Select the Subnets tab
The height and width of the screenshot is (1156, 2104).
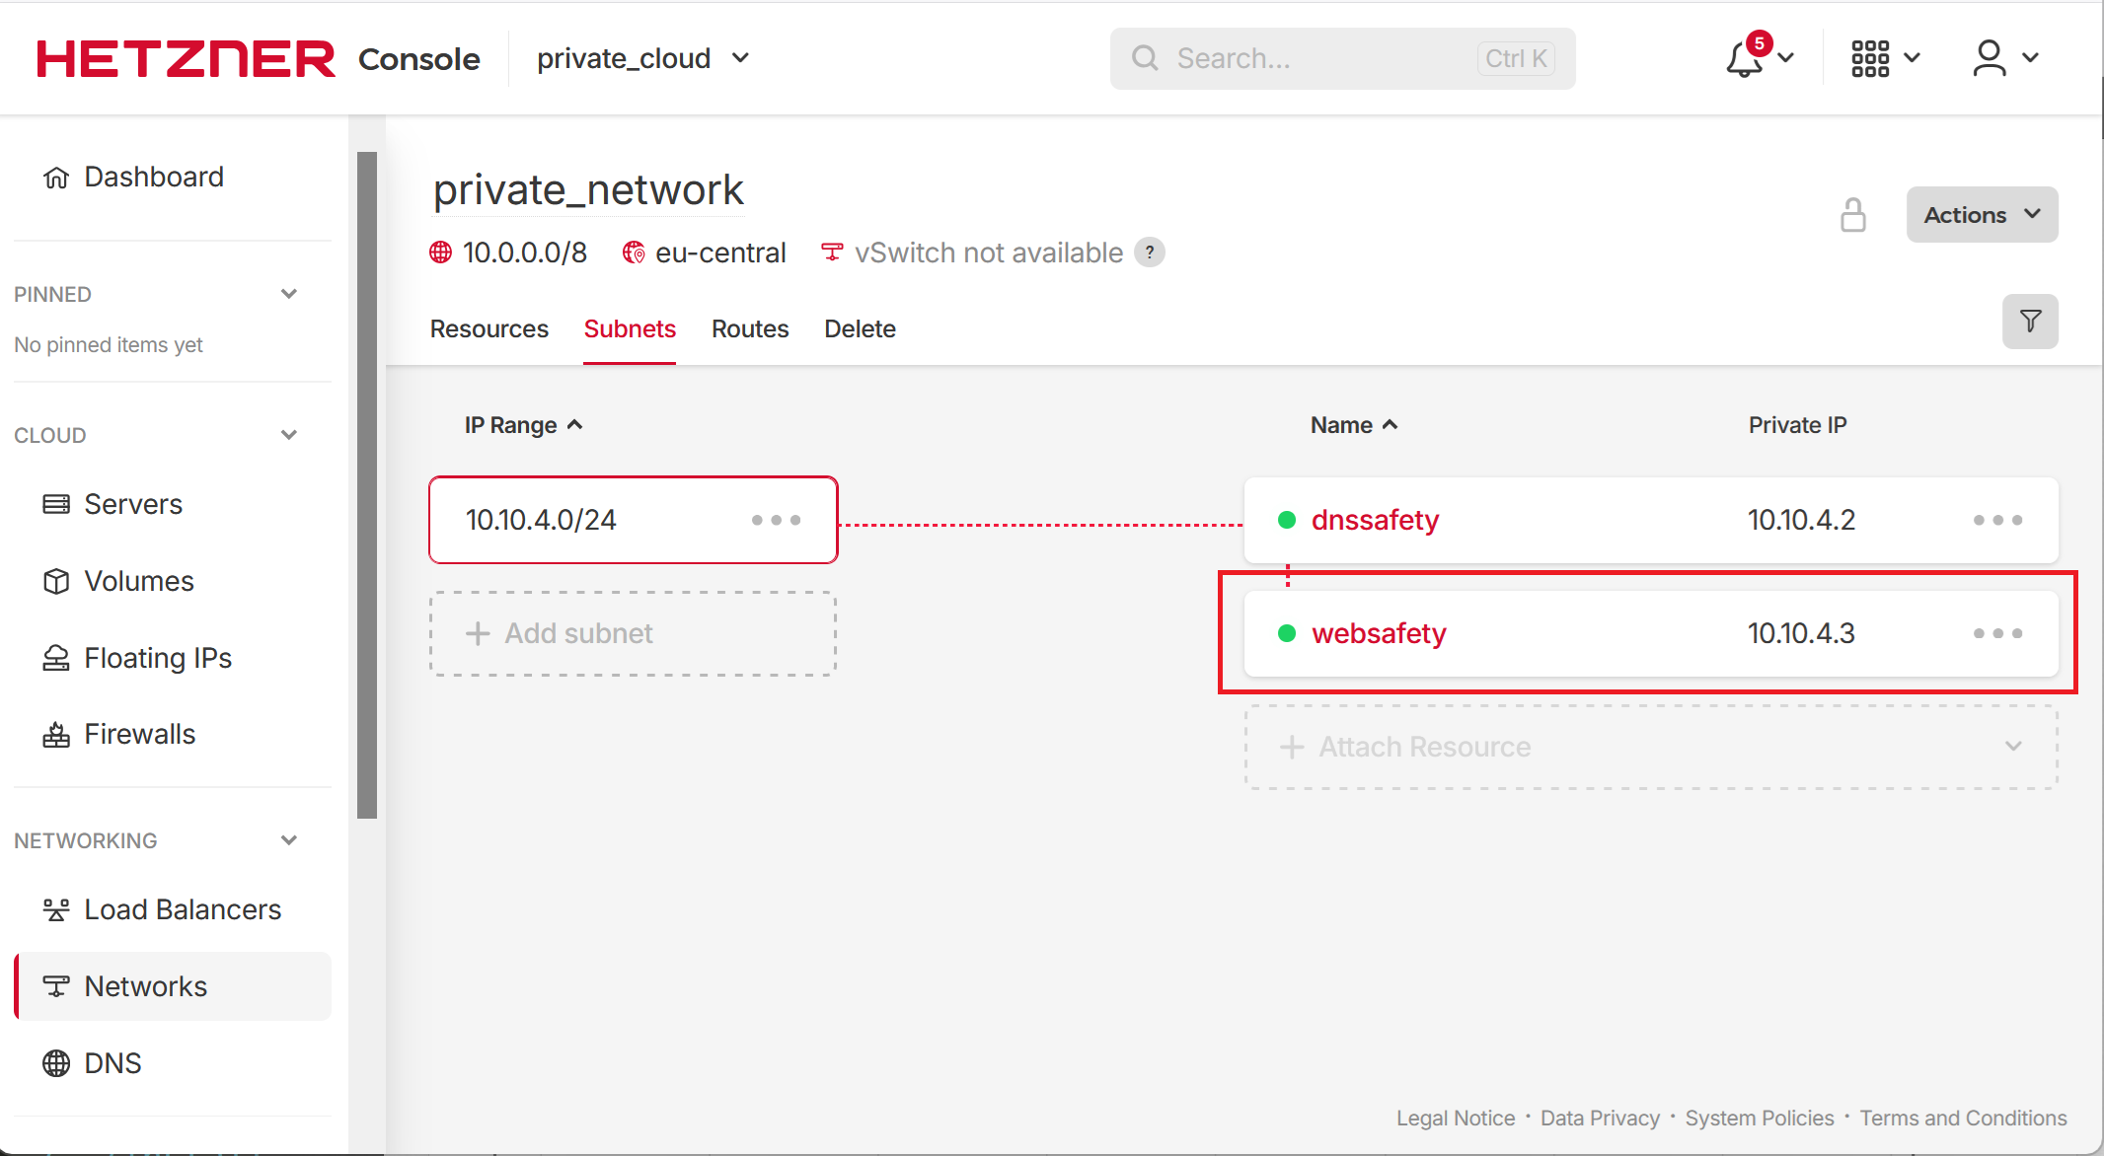[x=630, y=328]
